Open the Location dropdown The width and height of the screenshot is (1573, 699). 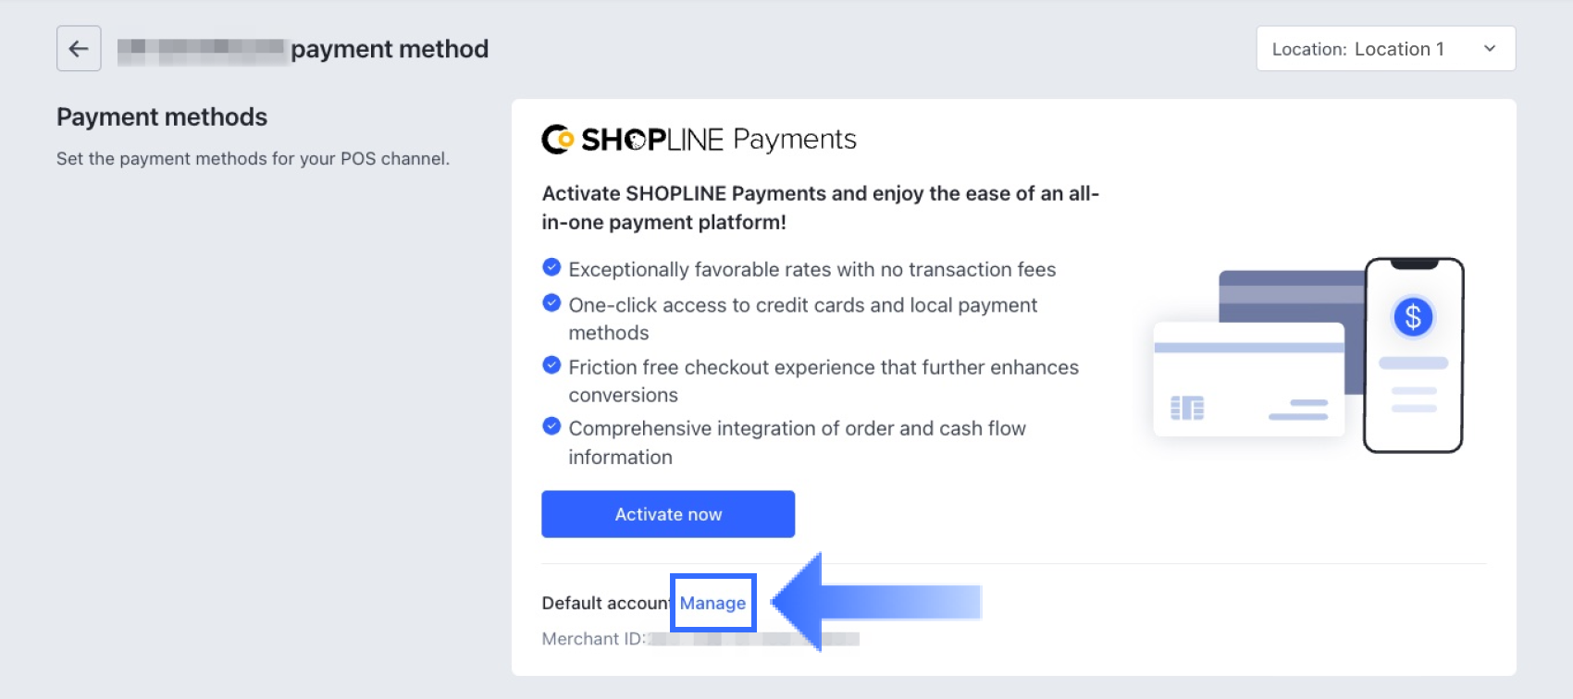coord(1385,49)
